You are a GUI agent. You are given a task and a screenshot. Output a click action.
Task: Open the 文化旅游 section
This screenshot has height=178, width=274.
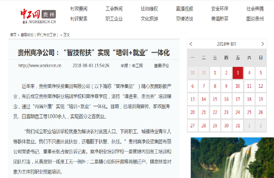coord(149,19)
